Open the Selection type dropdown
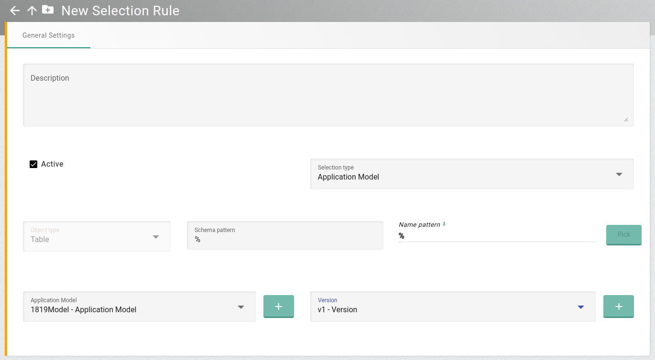 tap(619, 174)
